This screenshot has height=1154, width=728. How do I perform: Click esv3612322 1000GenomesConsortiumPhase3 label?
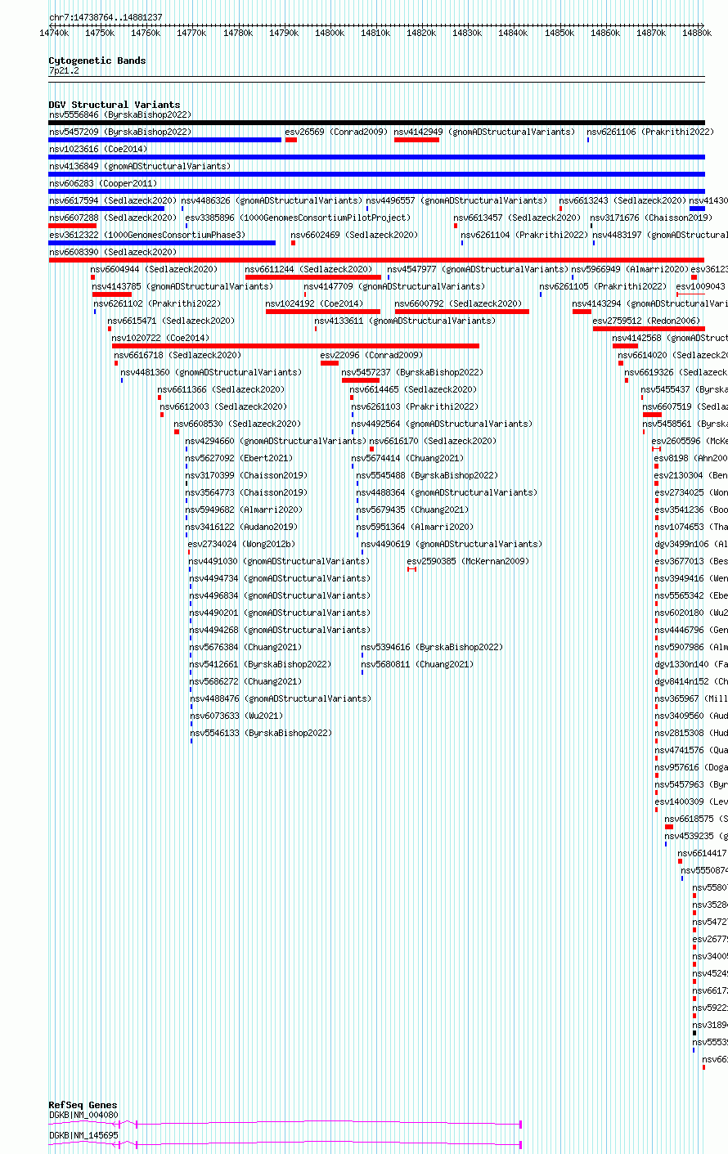pyautogui.click(x=147, y=235)
